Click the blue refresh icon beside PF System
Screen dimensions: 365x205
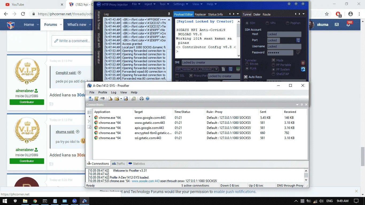(303, 69)
